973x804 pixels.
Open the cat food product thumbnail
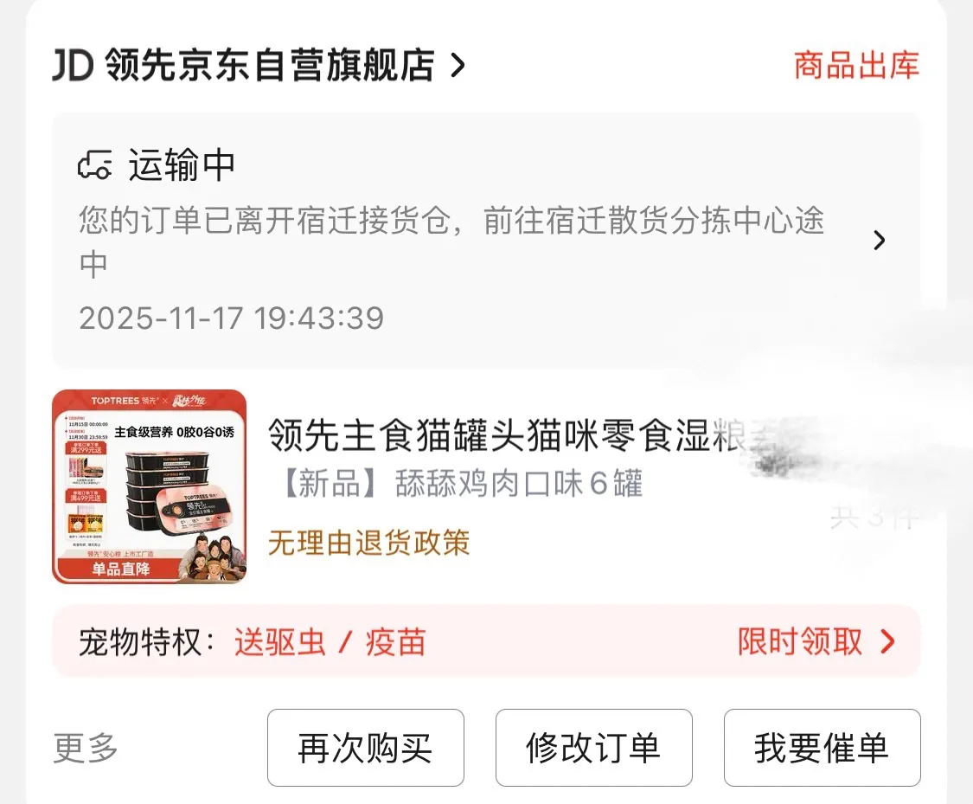pyautogui.click(x=149, y=486)
